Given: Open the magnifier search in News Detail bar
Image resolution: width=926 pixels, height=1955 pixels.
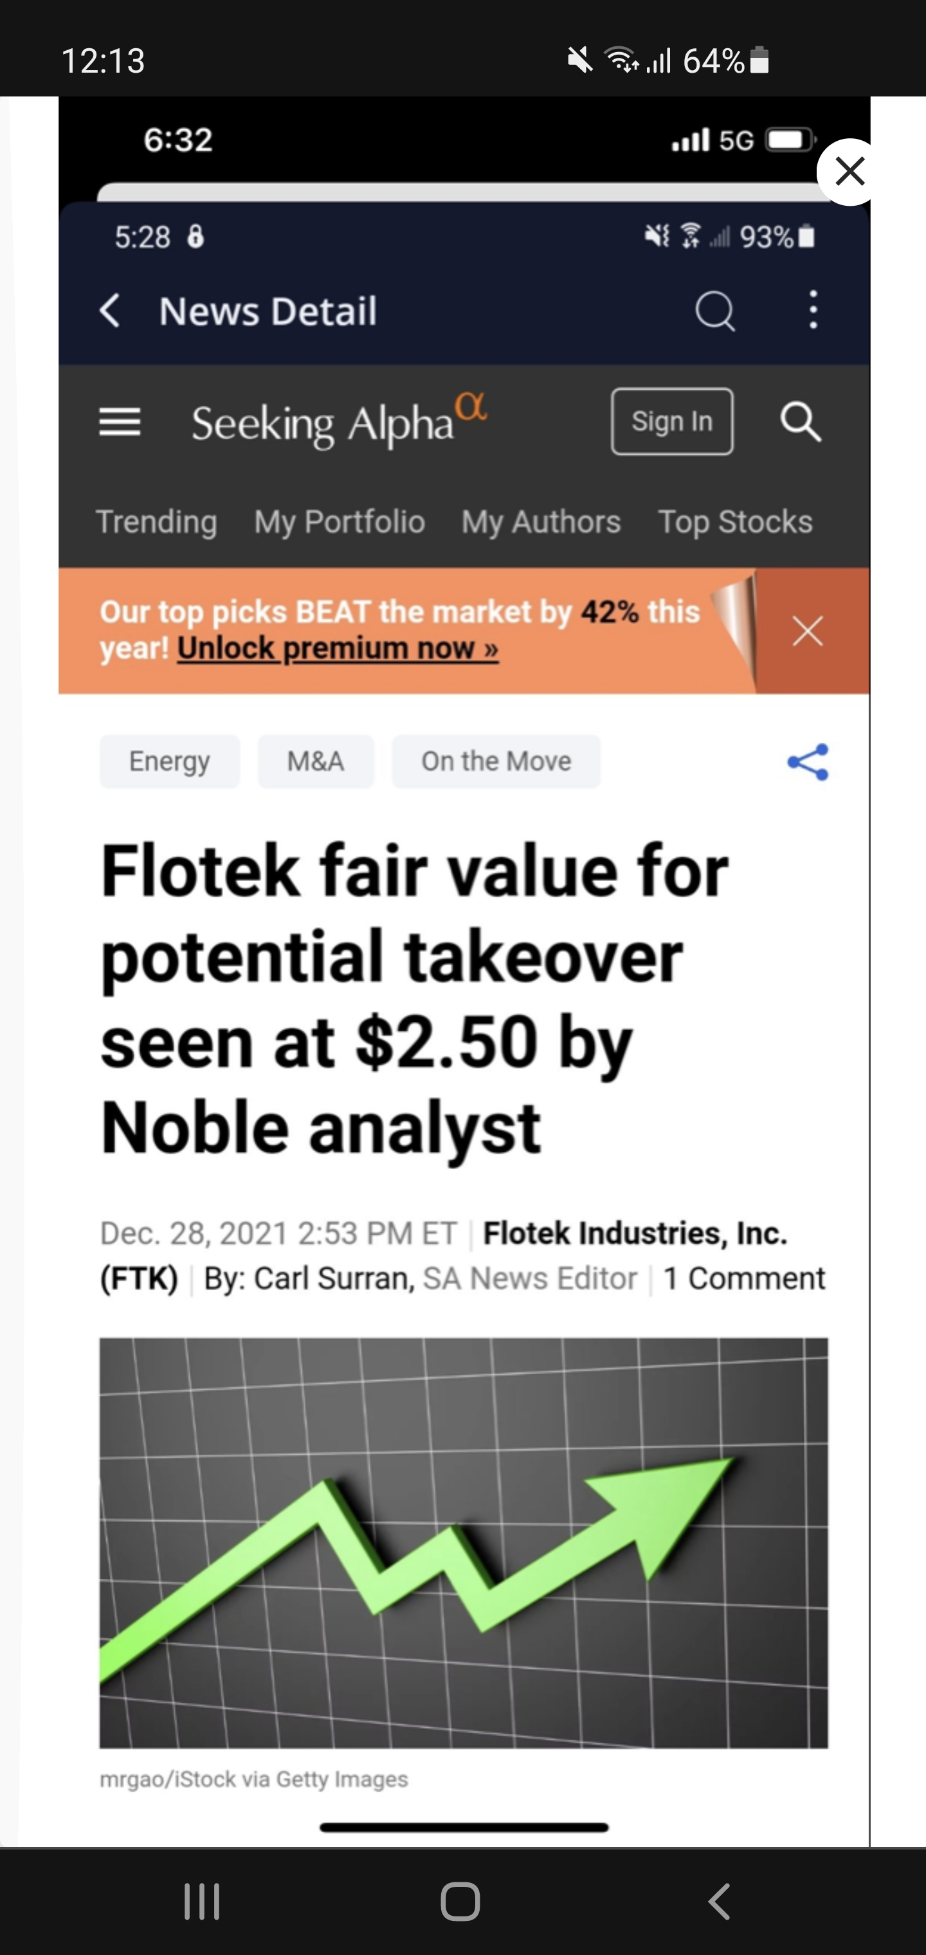Looking at the screenshot, I should (x=715, y=311).
